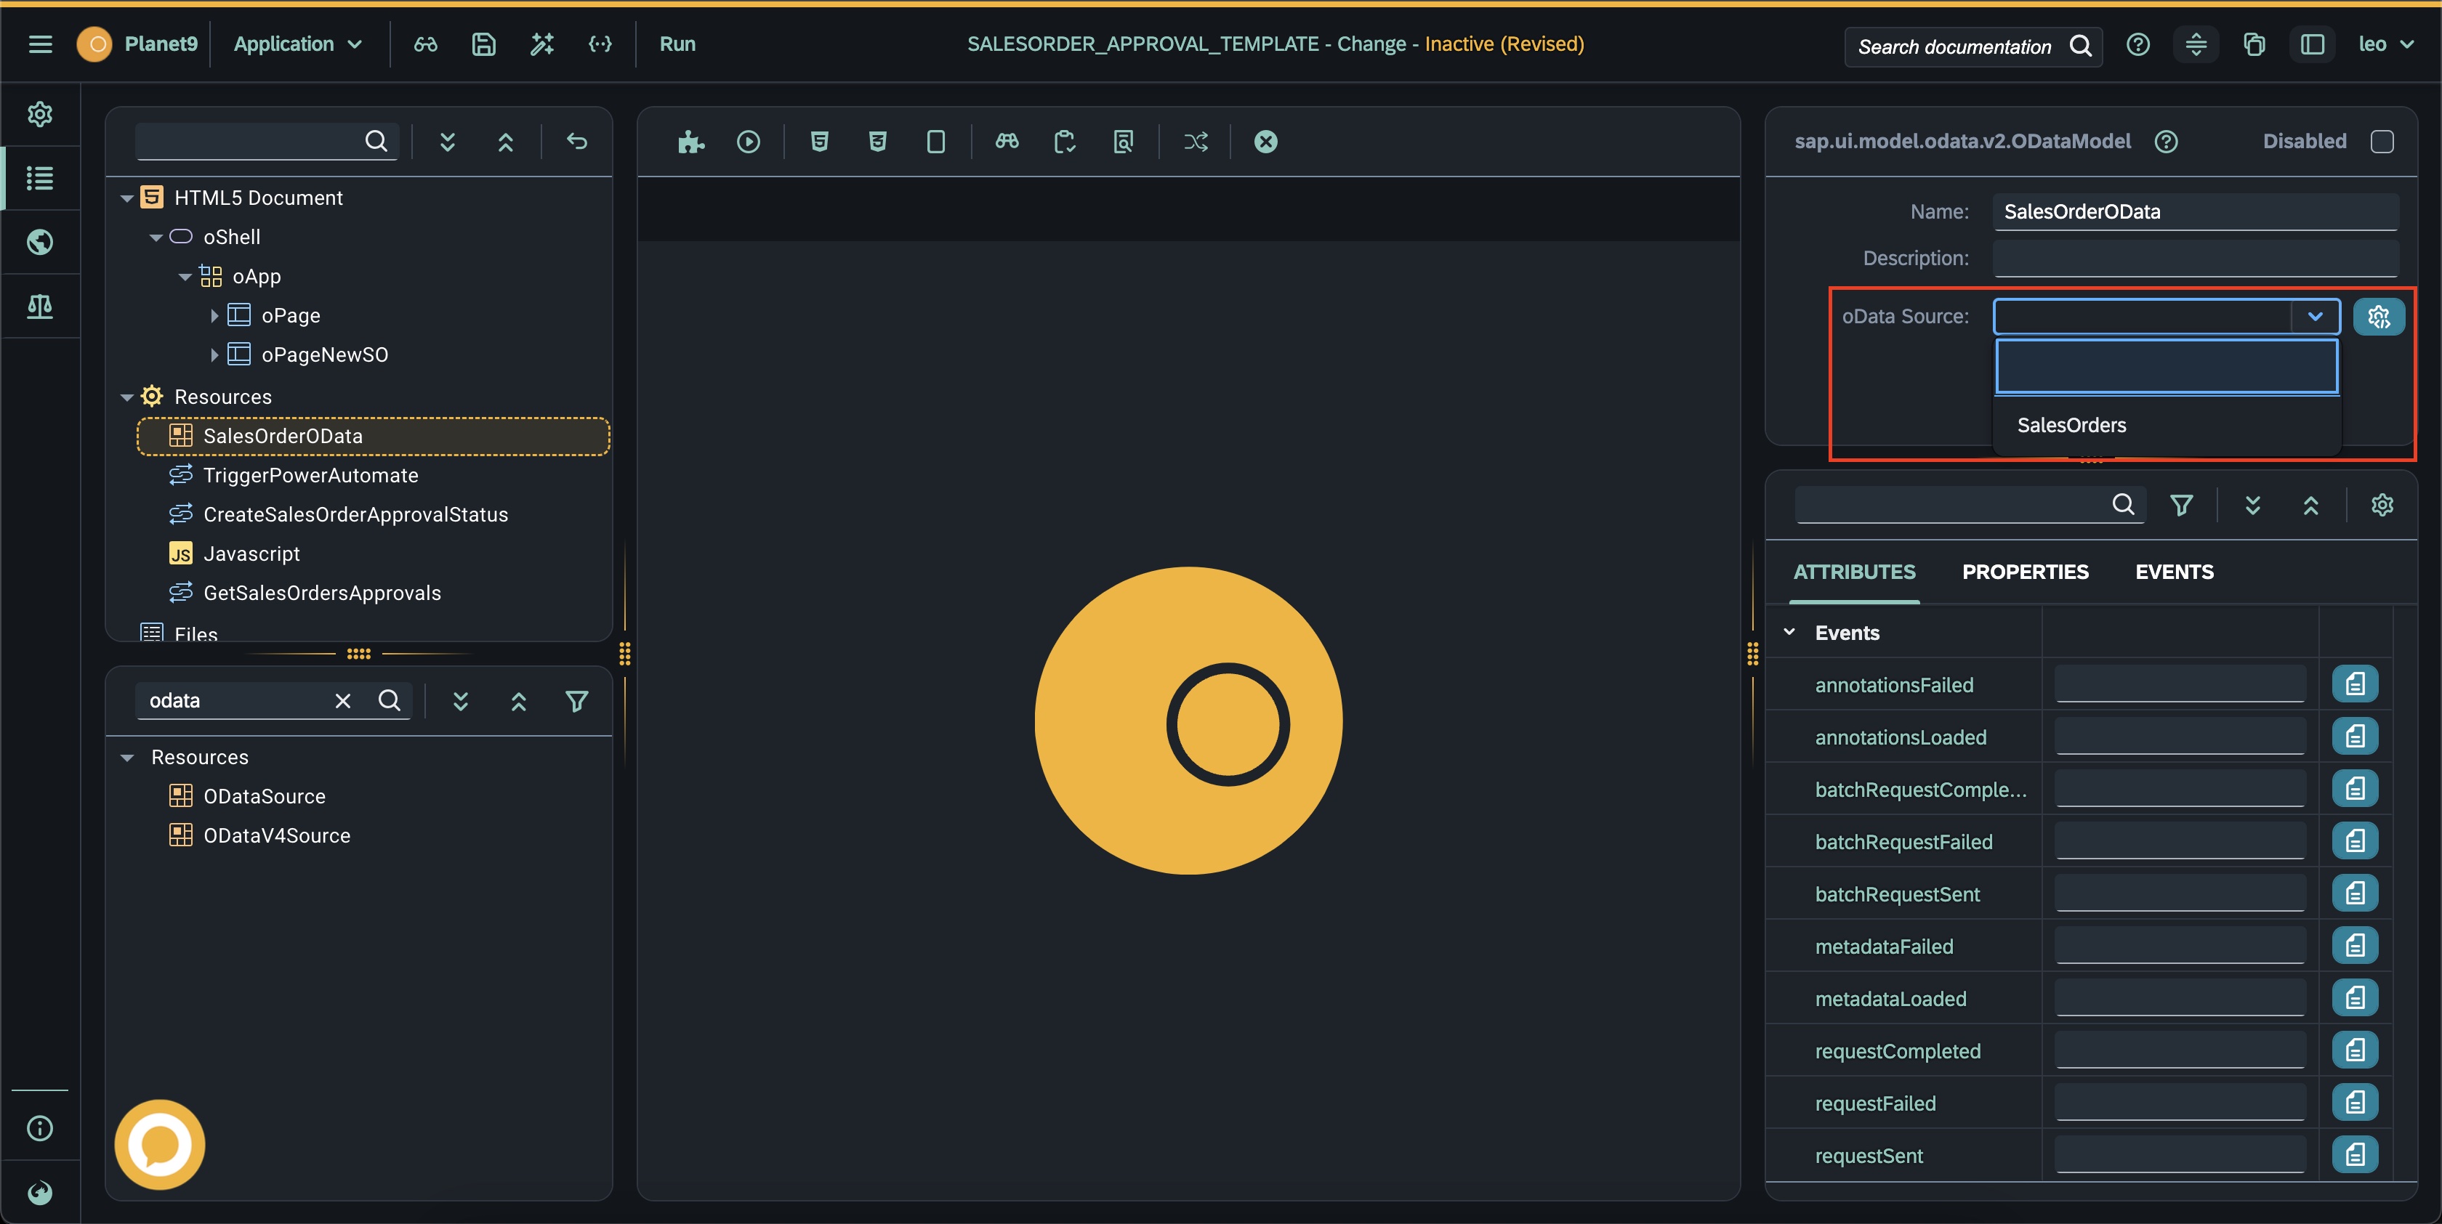Switch to the EVENTS tab
The image size is (2442, 1224).
pyautogui.click(x=2174, y=572)
